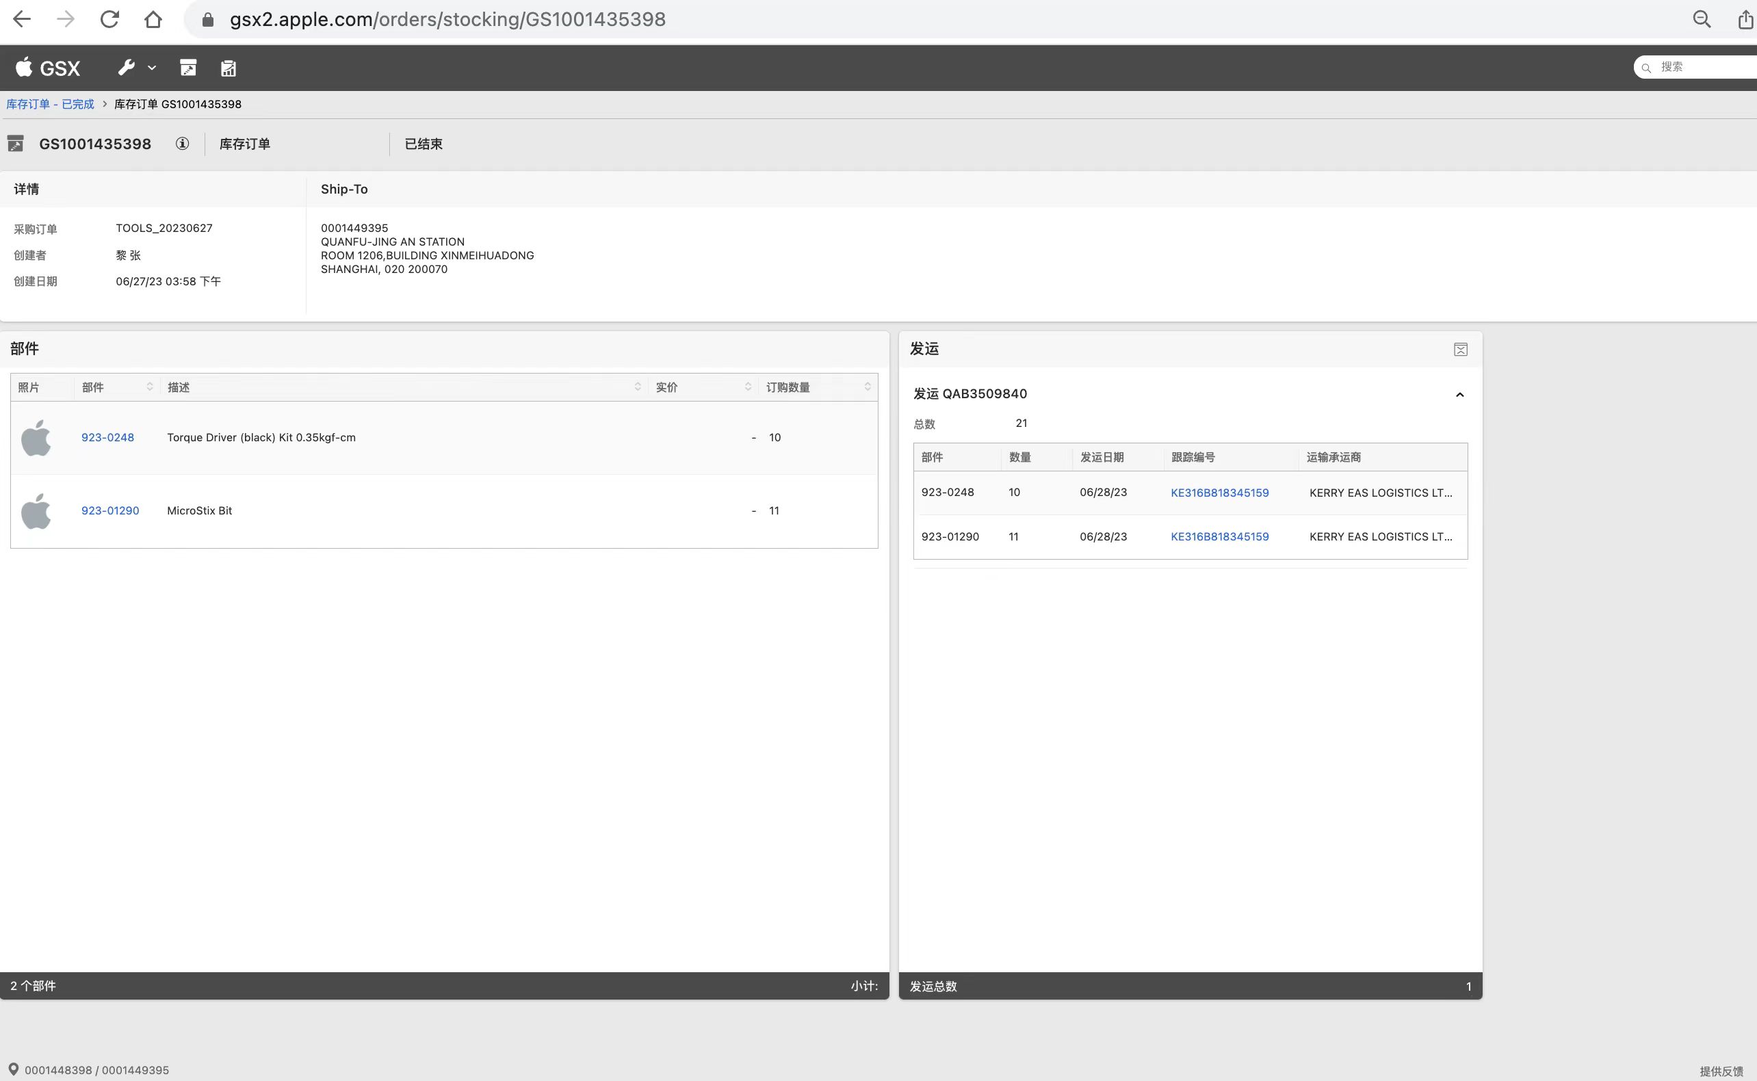This screenshot has width=1757, height=1081.
Task: Open tracking number link for 923-0248 shipment
Action: tap(1219, 493)
